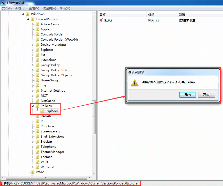The width and height of the screenshot is (223, 186).
Task: Click the Registry Editor title bar icon
Action: coord(2,3)
